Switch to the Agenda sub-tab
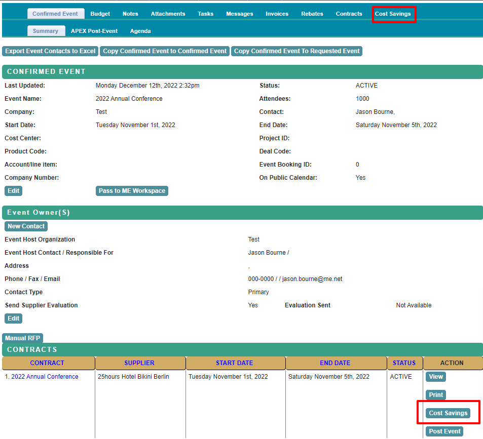Viewport: 483px width, 439px height. click(140, 31)
